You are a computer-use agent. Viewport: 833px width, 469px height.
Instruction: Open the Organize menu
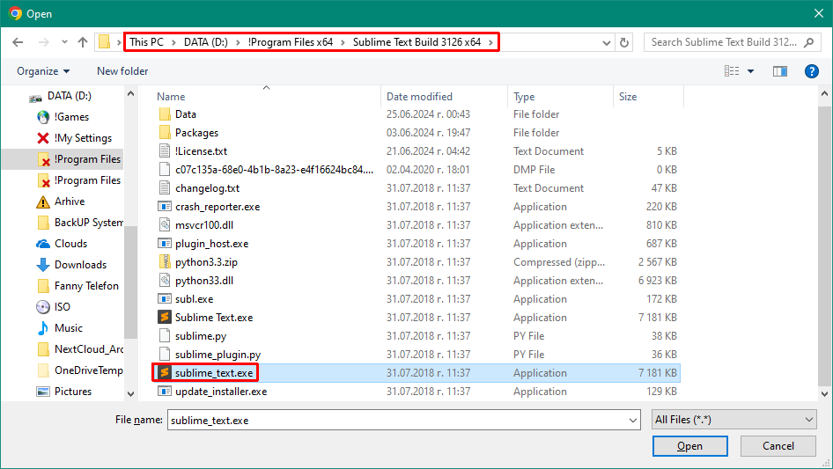point(43,71)
